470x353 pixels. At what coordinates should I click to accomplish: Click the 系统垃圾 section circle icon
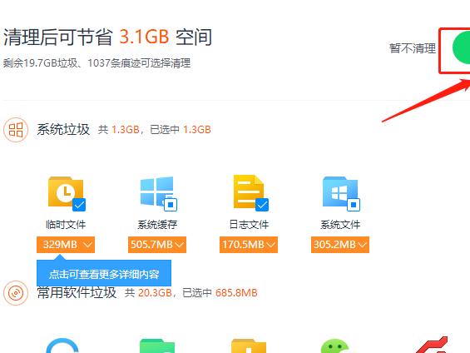[x=16, y=130]
